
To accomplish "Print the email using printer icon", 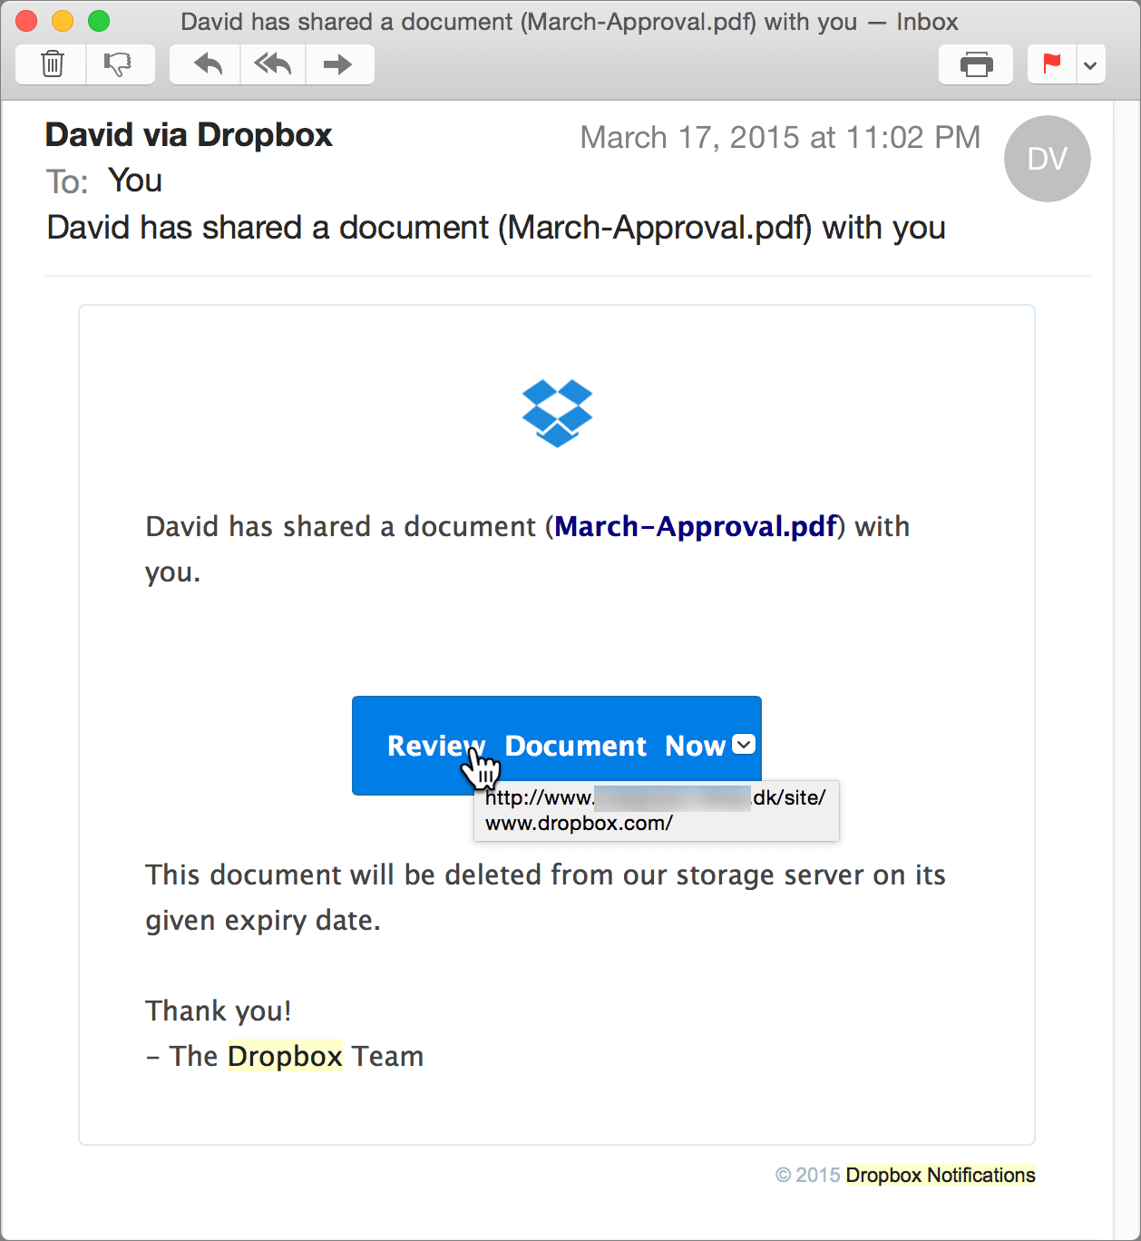I will (976, 64).
